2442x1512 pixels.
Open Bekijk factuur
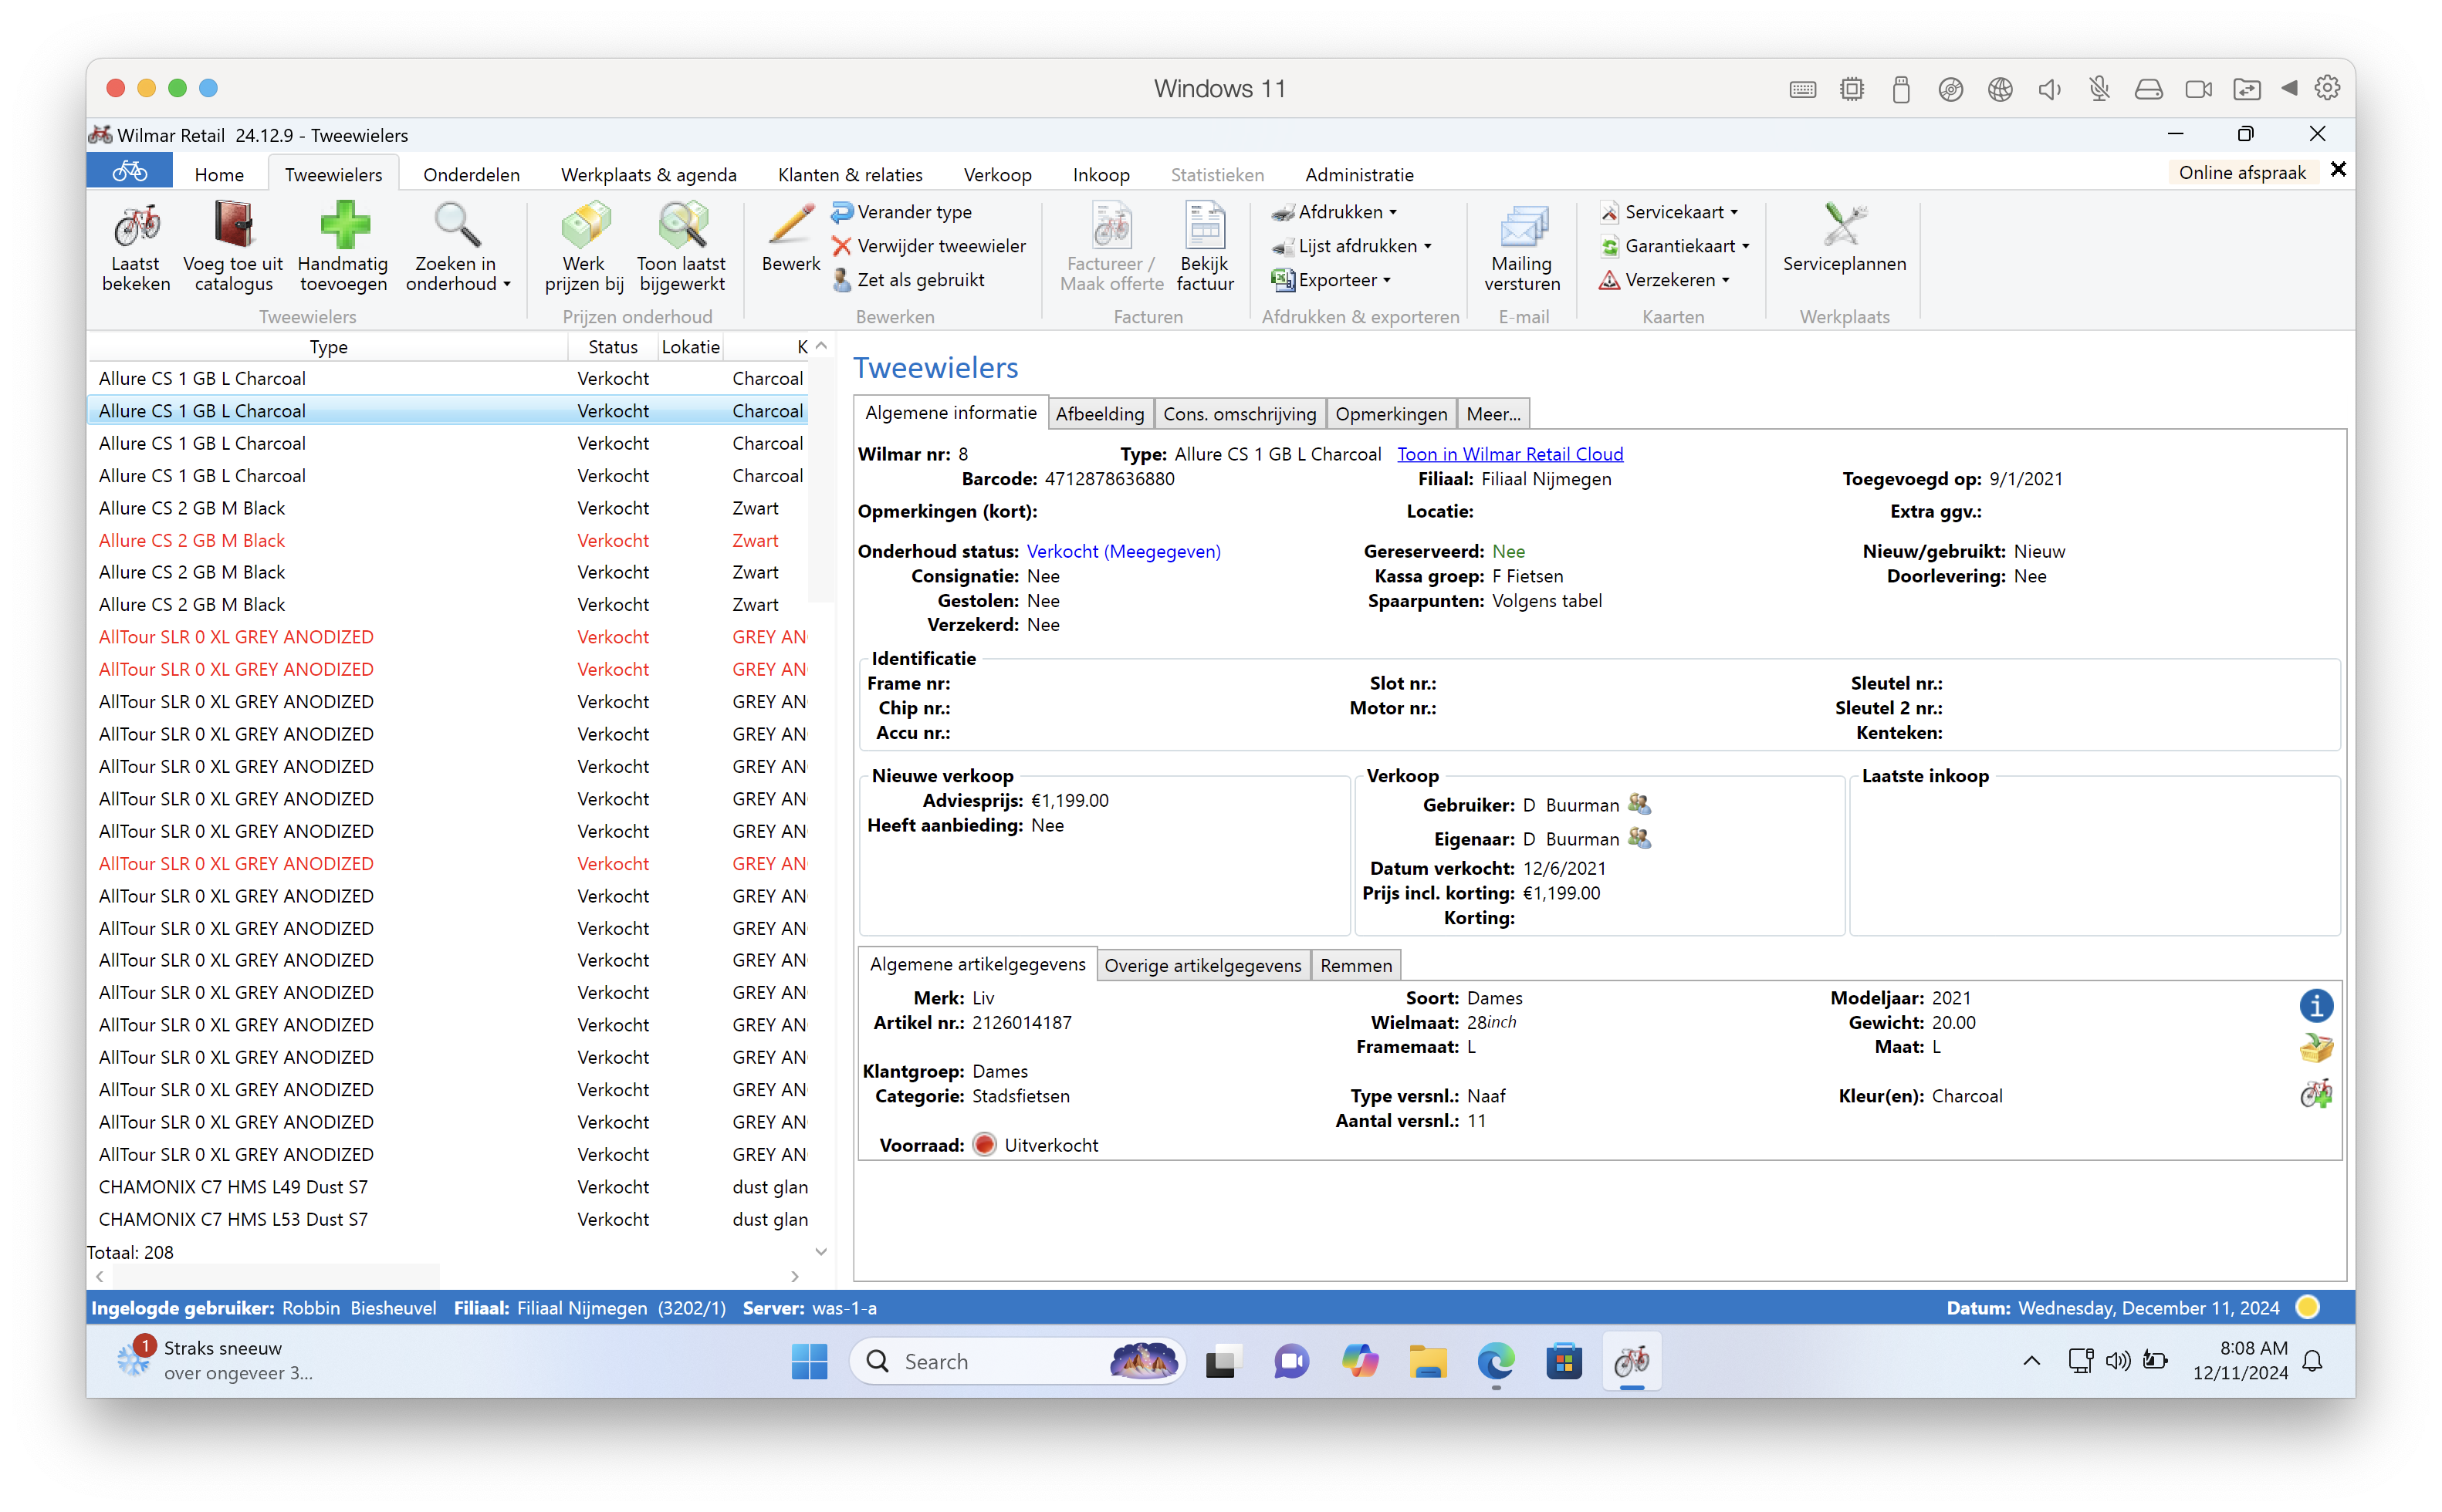[1205, 247]
